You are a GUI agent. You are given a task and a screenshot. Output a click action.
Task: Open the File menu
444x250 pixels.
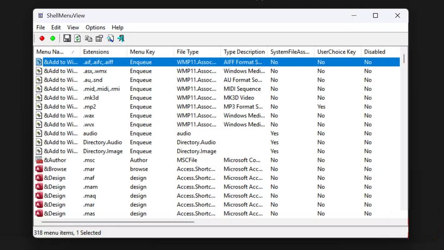coord(41,27)
